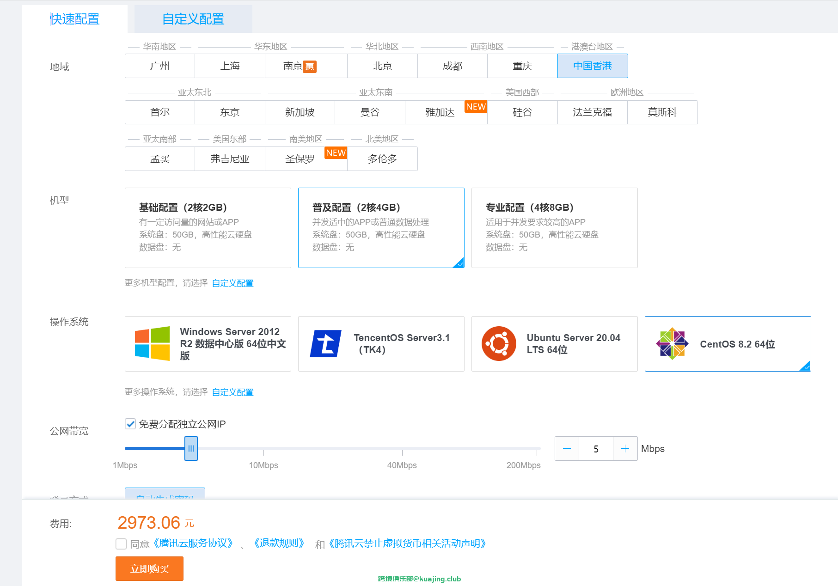Open 自定义配置 link under operating systems

tap(232, 392)
